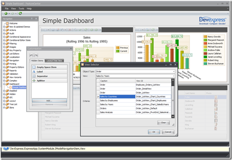Select View Variants in Navigation tree
This screenshot has height=160, width=232.
click(15, 77)
